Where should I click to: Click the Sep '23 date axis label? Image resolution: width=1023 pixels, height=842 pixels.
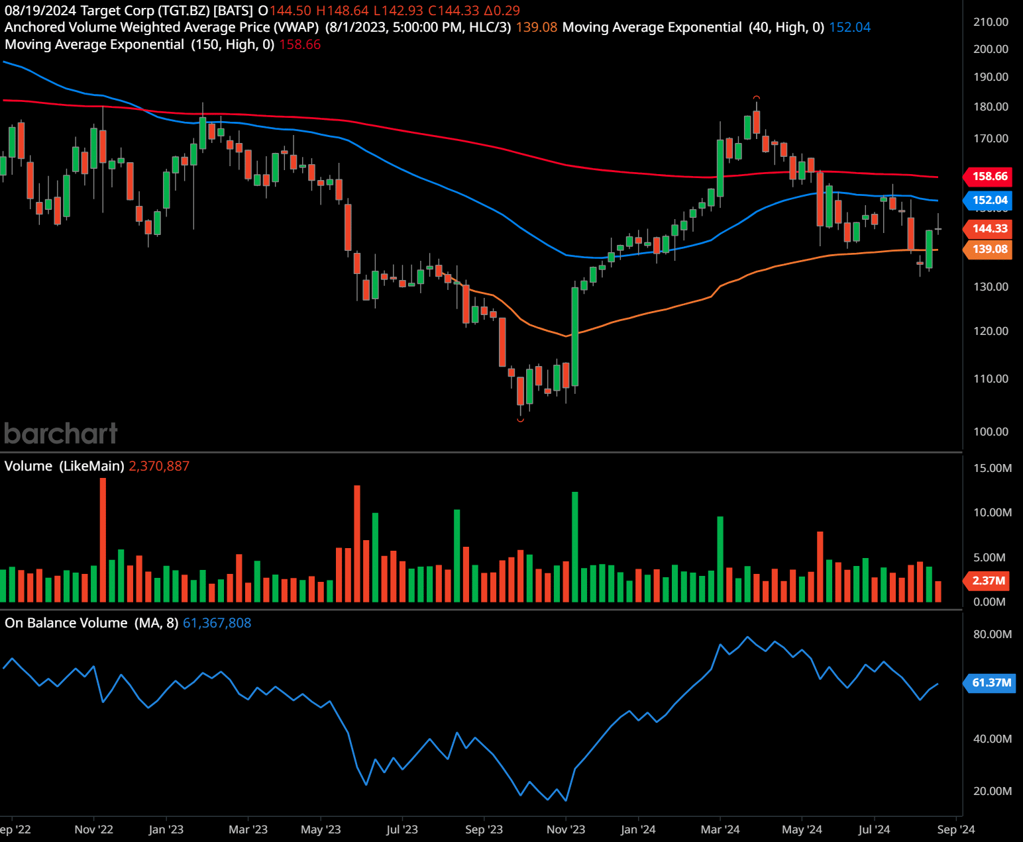point(484,829)
